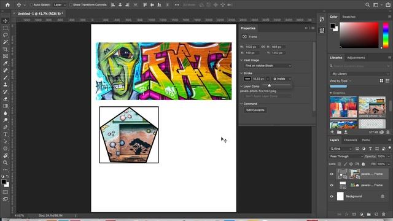
Task: Open the Find on Adobe Stock dropdown
Action: point(268,66)
